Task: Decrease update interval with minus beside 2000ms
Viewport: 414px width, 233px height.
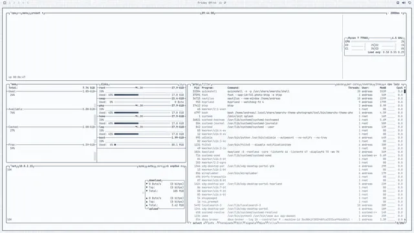Action: point(388,13)
